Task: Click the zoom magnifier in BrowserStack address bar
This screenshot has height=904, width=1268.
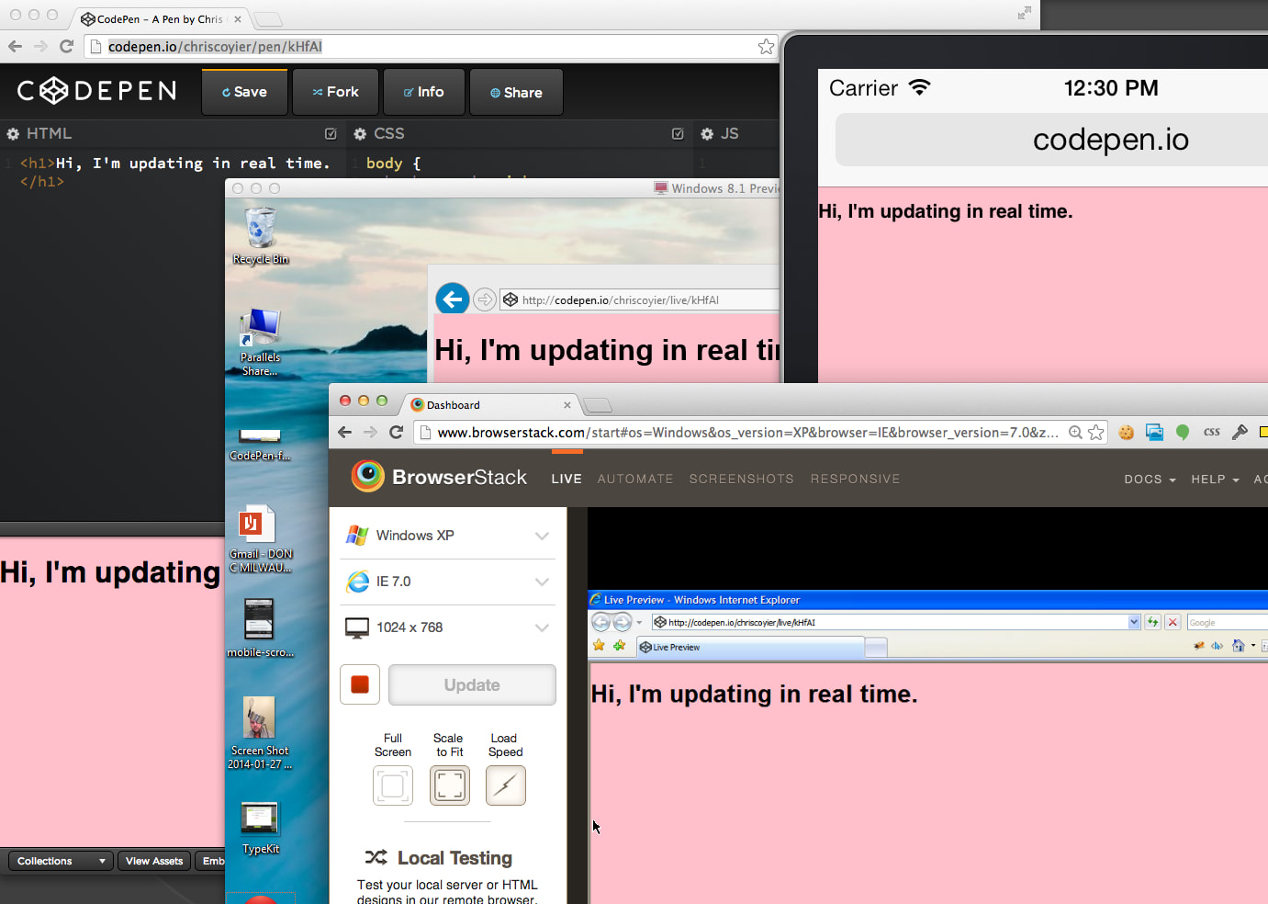Action: 1075,432
